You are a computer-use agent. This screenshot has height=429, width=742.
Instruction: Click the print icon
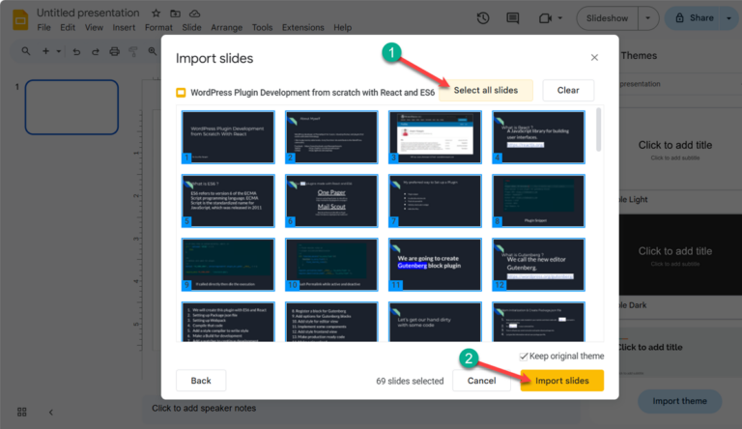coord(114,51)
